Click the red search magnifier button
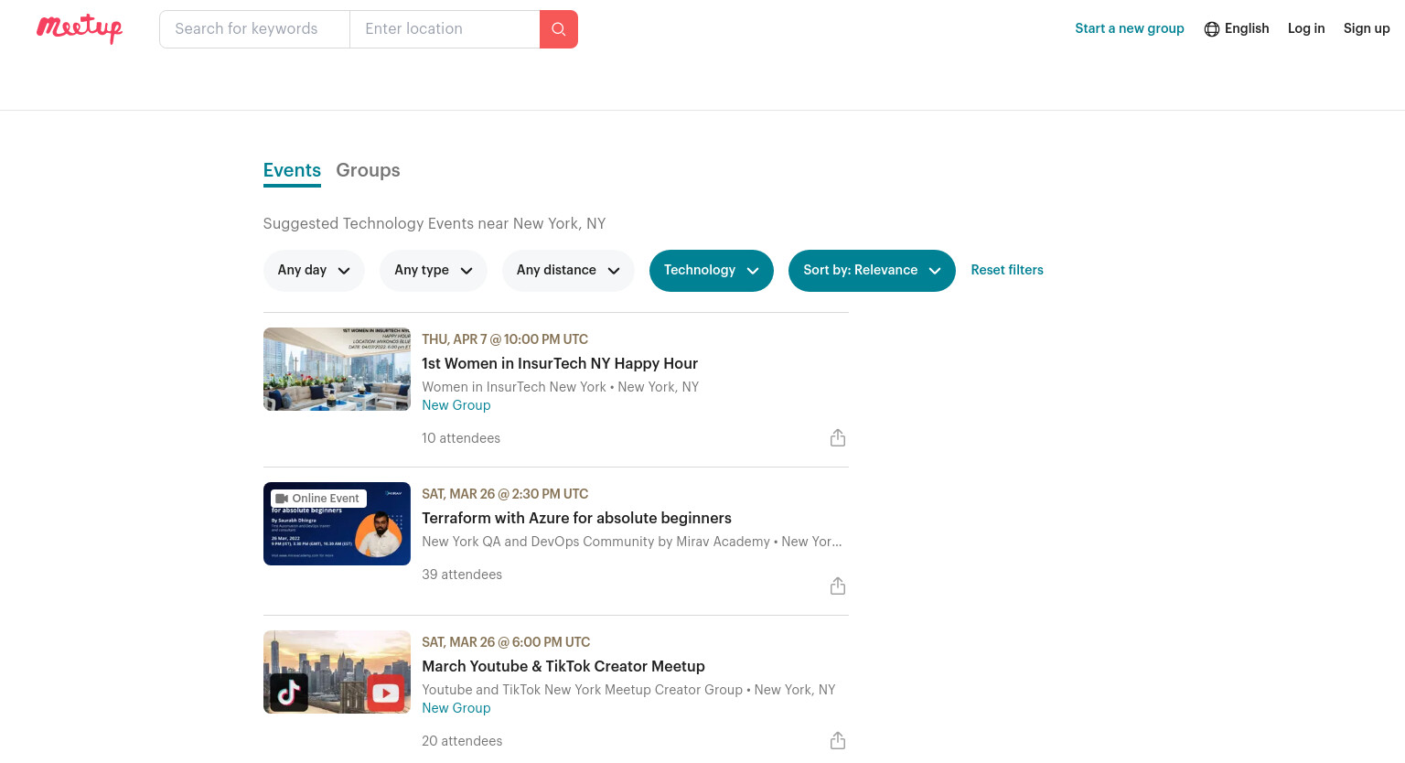Image resolution: width=1405 pixels, height=763 pixels. (559, 29)
